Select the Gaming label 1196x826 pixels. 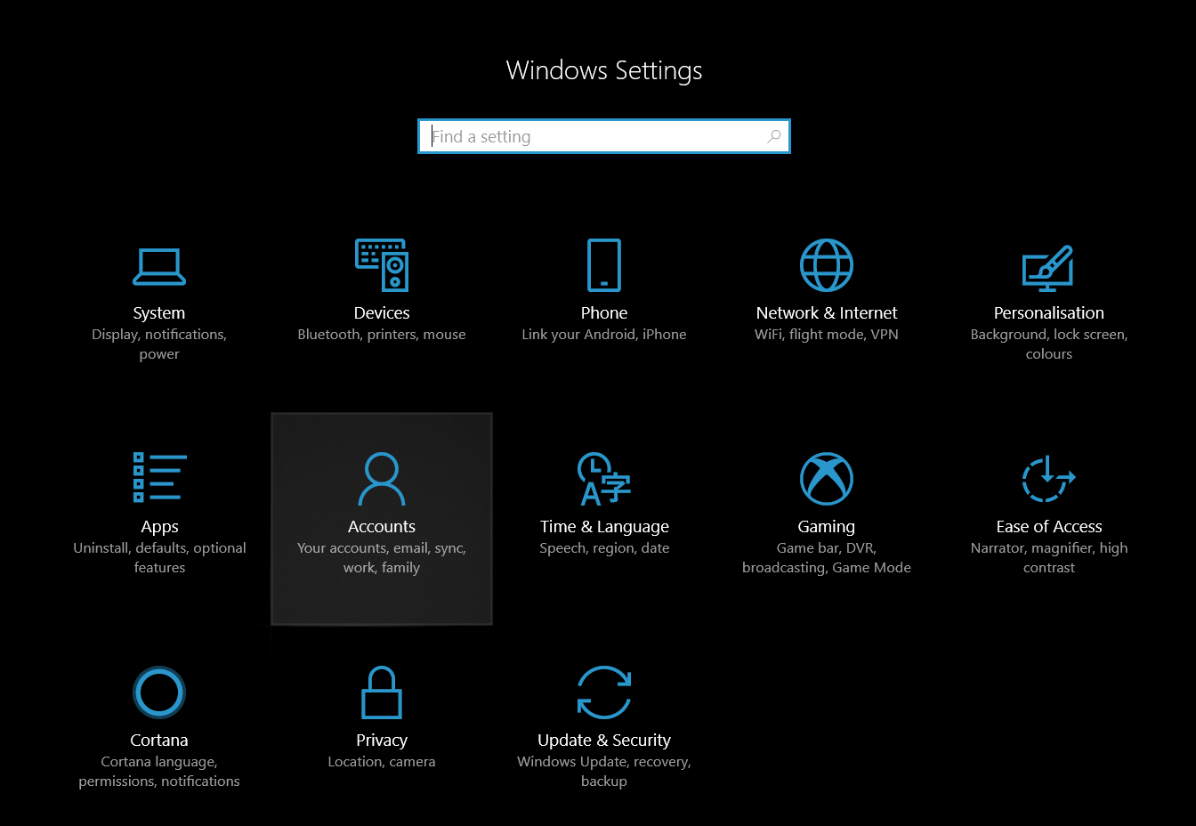pyautogui.click(x=827, y=526)
